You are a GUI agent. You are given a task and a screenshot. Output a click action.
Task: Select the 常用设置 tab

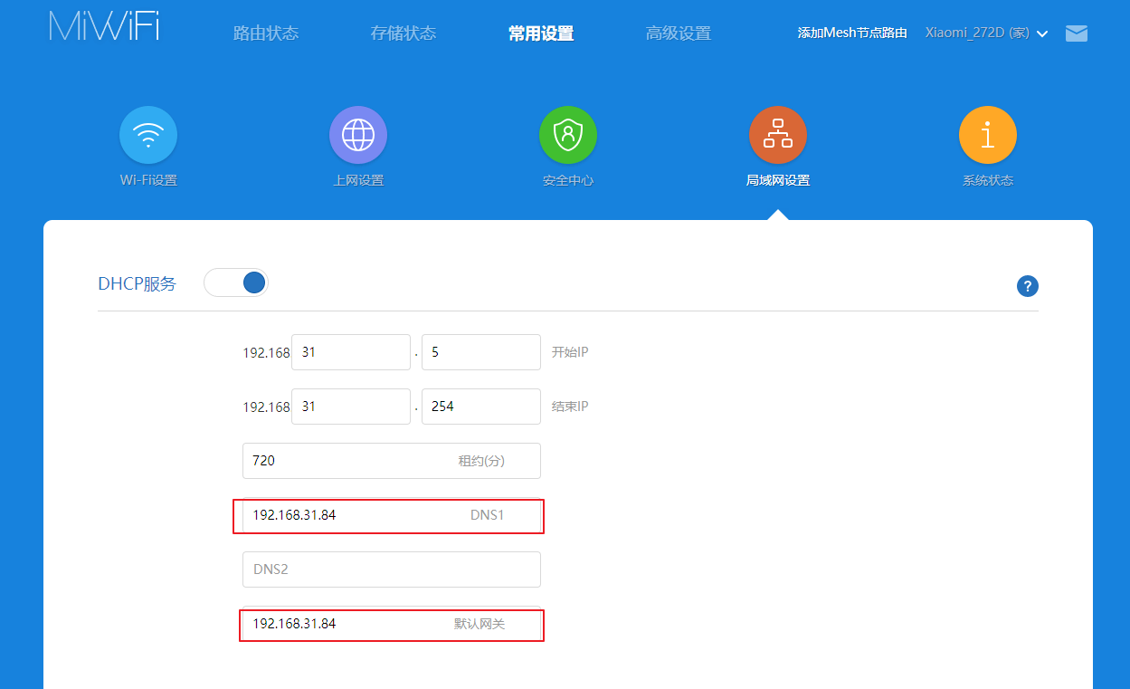pyautogui.click(x=541, y=33)
